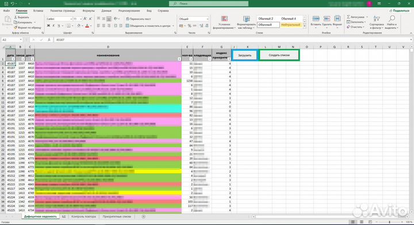Toggle middle vertical alignment
414x225 pixels.
(103, 19)
